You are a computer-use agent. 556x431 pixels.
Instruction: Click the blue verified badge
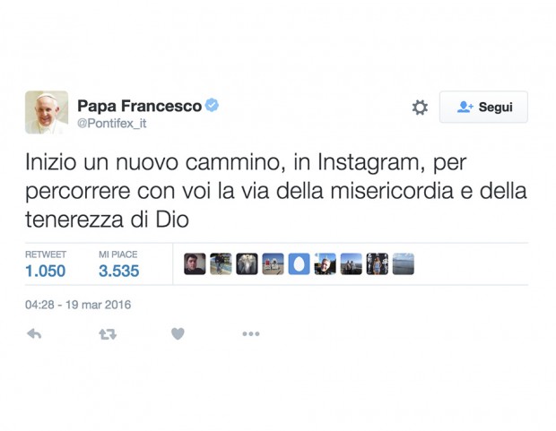click(x=212, y=105)
